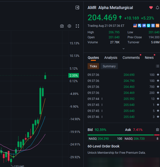Click the diamond icon on the 204.460 tick

pyautogui.click(x=158, y=87)
